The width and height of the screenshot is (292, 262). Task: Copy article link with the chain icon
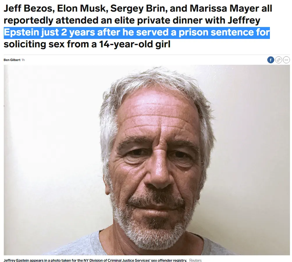coord(279,60)
